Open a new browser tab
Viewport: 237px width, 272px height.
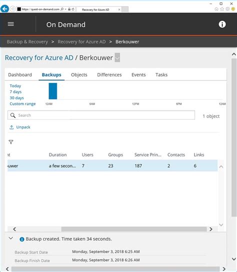coord(125,9)
